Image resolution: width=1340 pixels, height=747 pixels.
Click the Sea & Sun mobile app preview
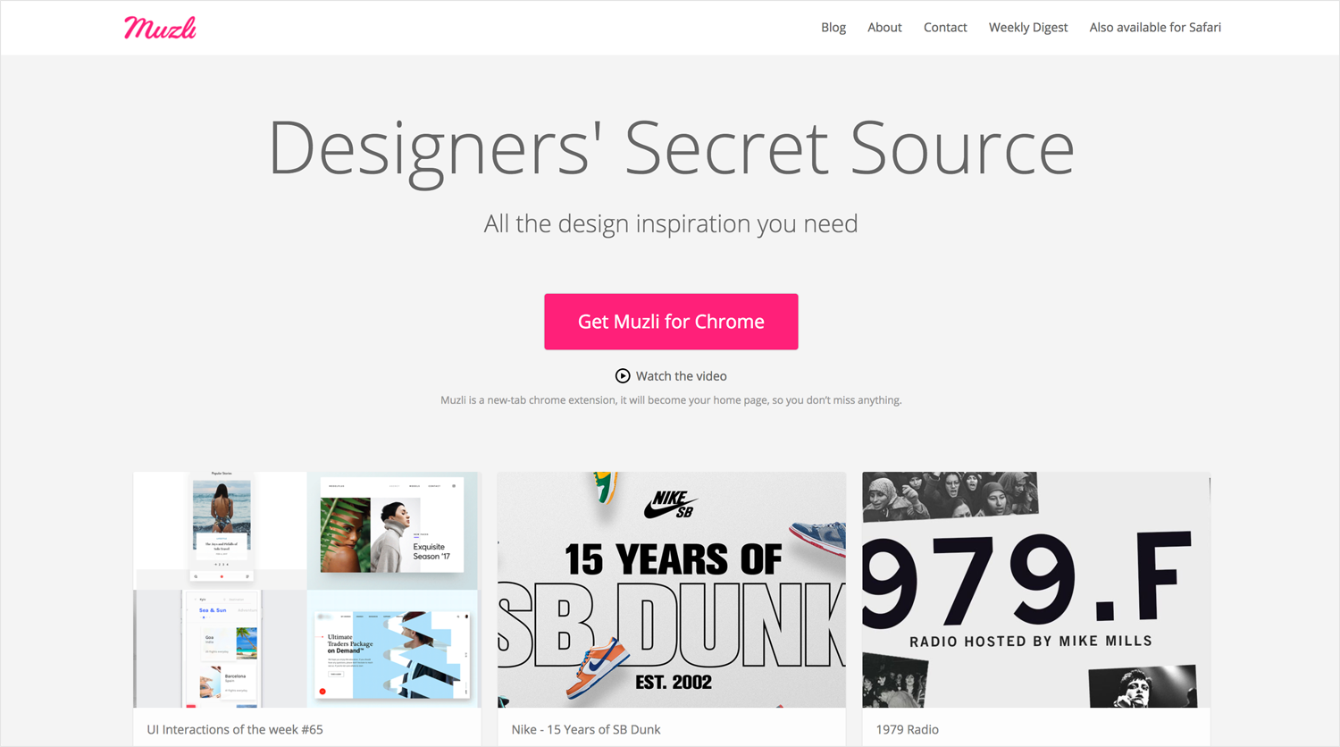pos(221,649)
